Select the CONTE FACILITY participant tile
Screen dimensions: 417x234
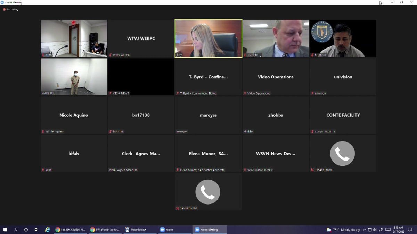343,115
